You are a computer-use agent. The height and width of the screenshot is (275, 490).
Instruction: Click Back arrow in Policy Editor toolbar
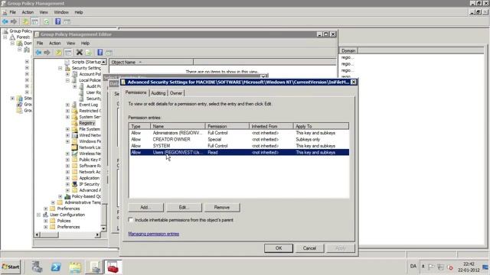pyautogui.click(x=38, y=53)
